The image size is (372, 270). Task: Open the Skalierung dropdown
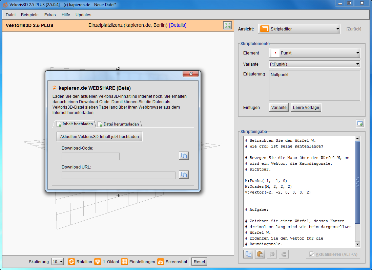(58, 262)
